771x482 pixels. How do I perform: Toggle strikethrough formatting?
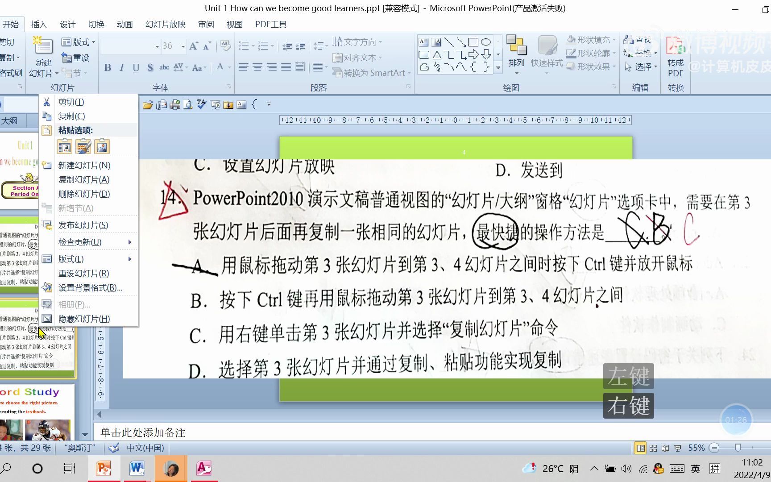[x=164, y=68]
